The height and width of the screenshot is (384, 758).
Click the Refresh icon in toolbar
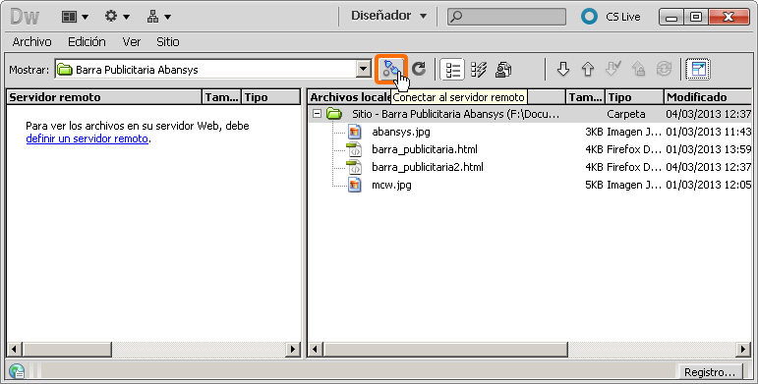point(419,69)
